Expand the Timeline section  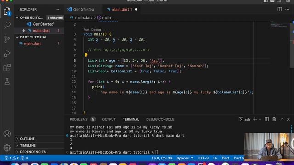tap(17, 145)
